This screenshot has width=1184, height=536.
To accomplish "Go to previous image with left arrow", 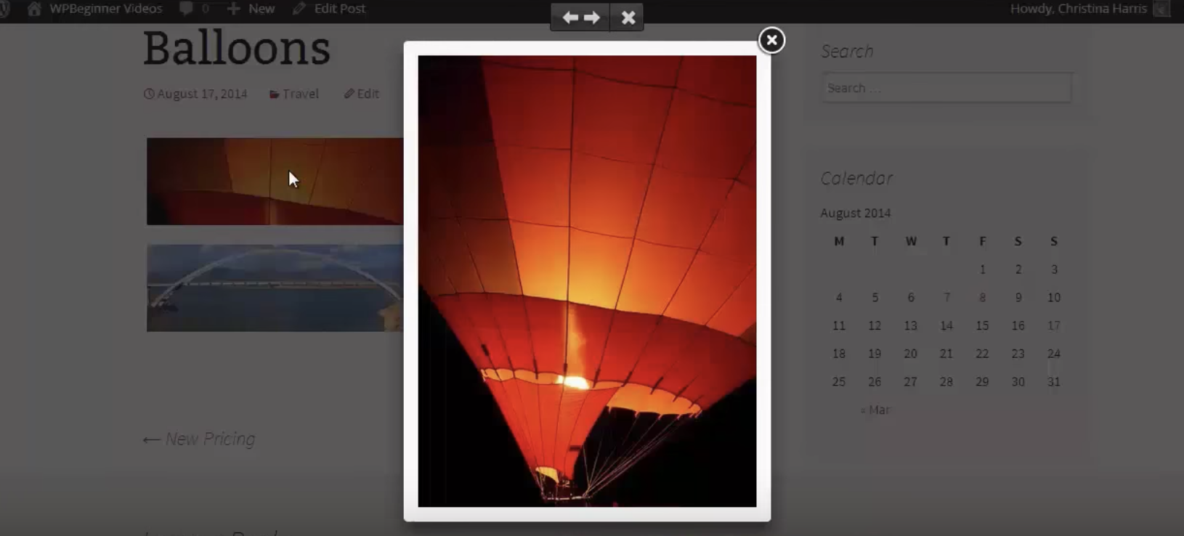I will pos(570,17).
